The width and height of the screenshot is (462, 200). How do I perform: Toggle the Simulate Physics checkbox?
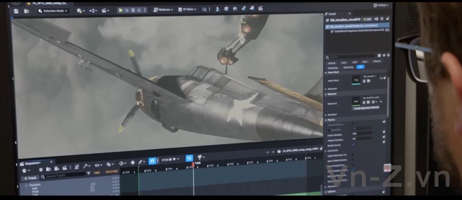(x=353, y=124)
